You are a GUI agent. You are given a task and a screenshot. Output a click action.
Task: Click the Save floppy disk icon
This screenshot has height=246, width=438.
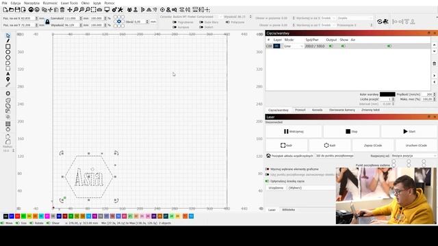coord(17,10)
